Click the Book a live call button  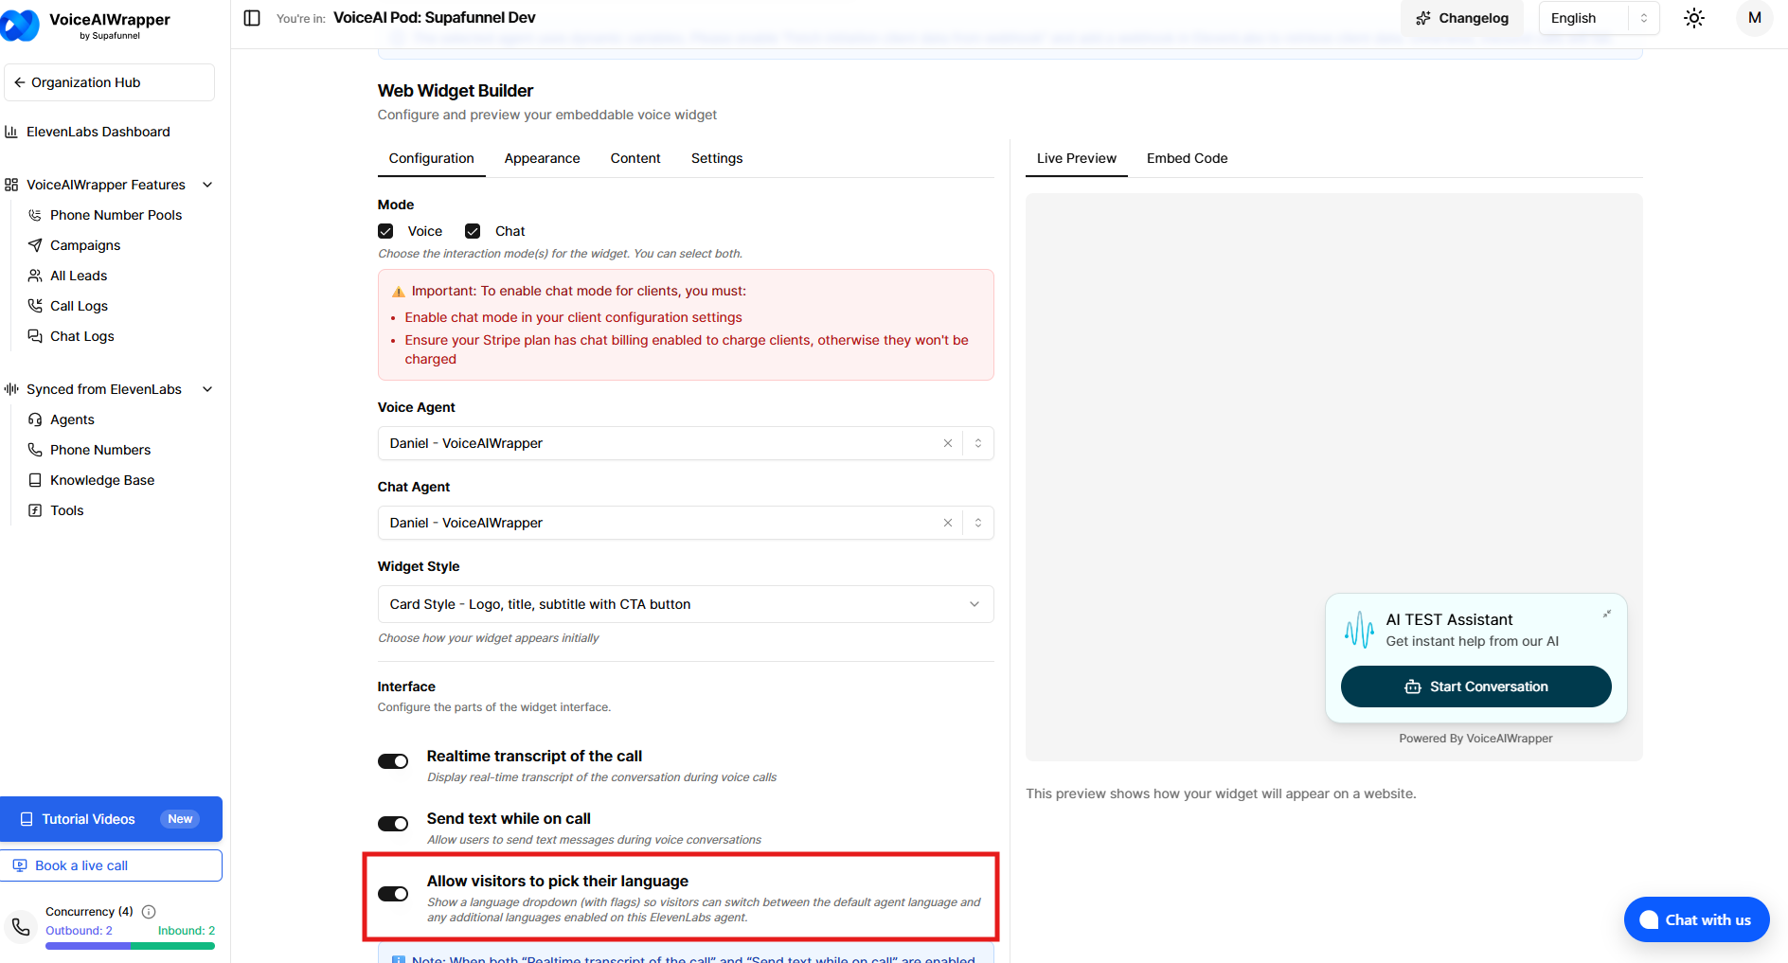point(111,865)
